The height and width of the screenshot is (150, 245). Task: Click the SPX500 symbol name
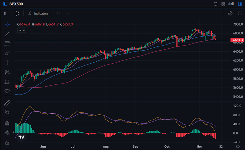pyautogui.click(x=16, y=4)
